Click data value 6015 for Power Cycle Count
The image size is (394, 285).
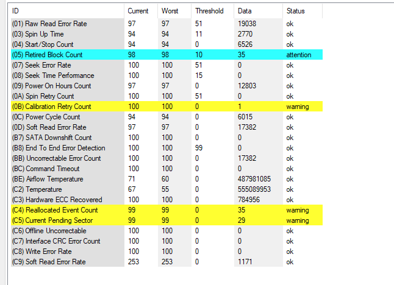[245, 117]
